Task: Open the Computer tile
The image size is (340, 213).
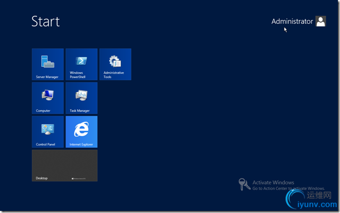Action: pyautogui.click(x=48, y=98)
